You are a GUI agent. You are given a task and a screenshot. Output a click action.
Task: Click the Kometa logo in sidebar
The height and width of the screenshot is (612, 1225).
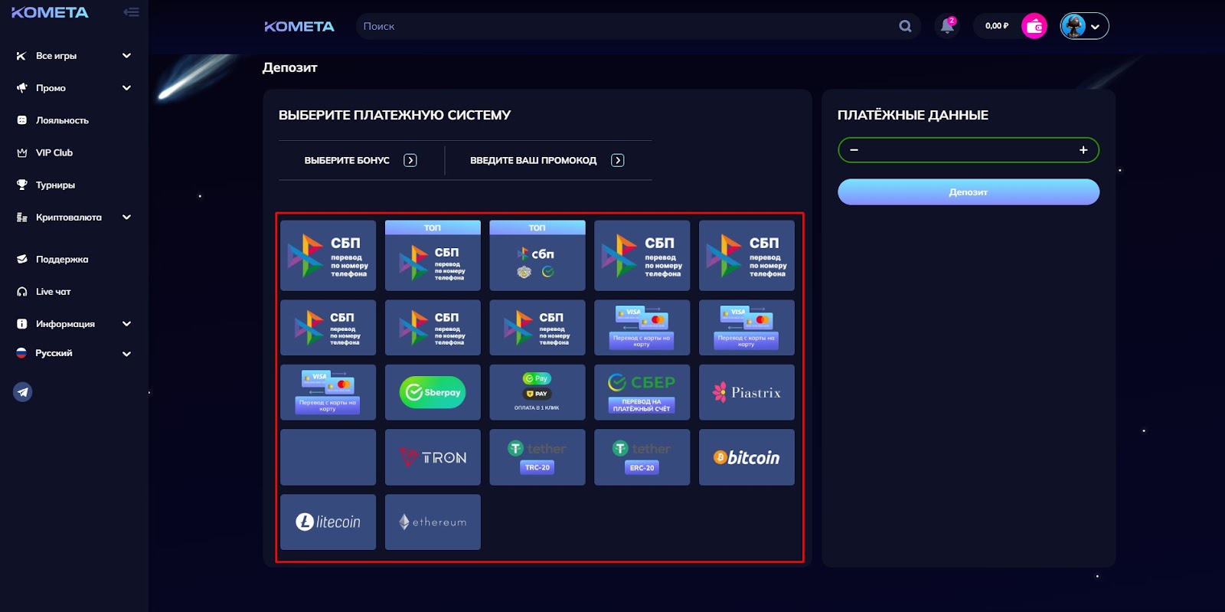coord(50,12)
